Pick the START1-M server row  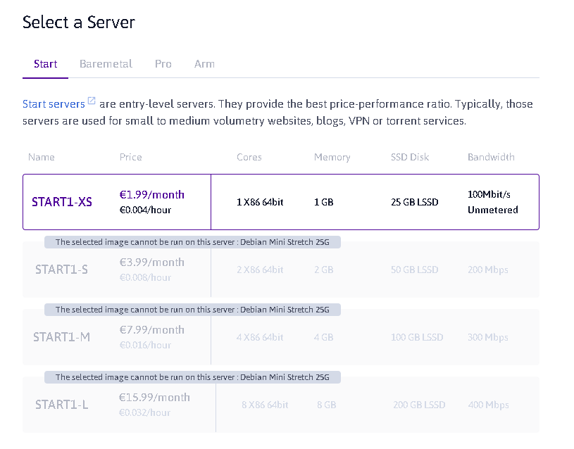[x=62, y=337]
